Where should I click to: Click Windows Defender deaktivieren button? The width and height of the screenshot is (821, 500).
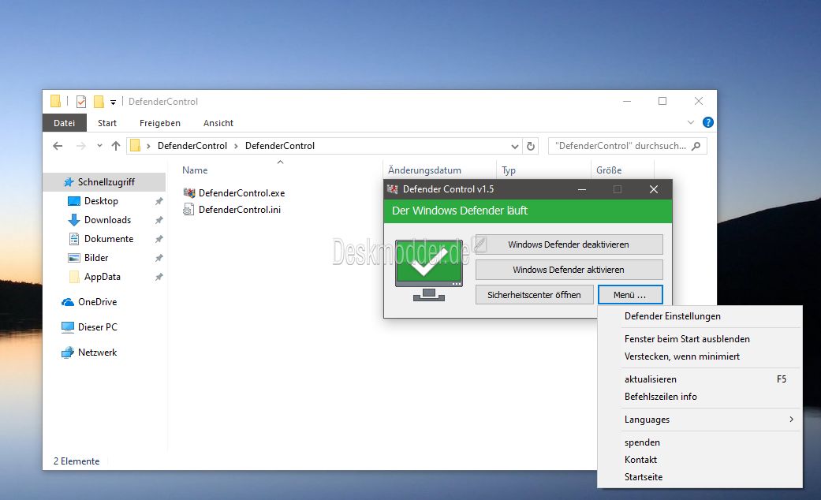pyautogui.click(x=569, y=244)
